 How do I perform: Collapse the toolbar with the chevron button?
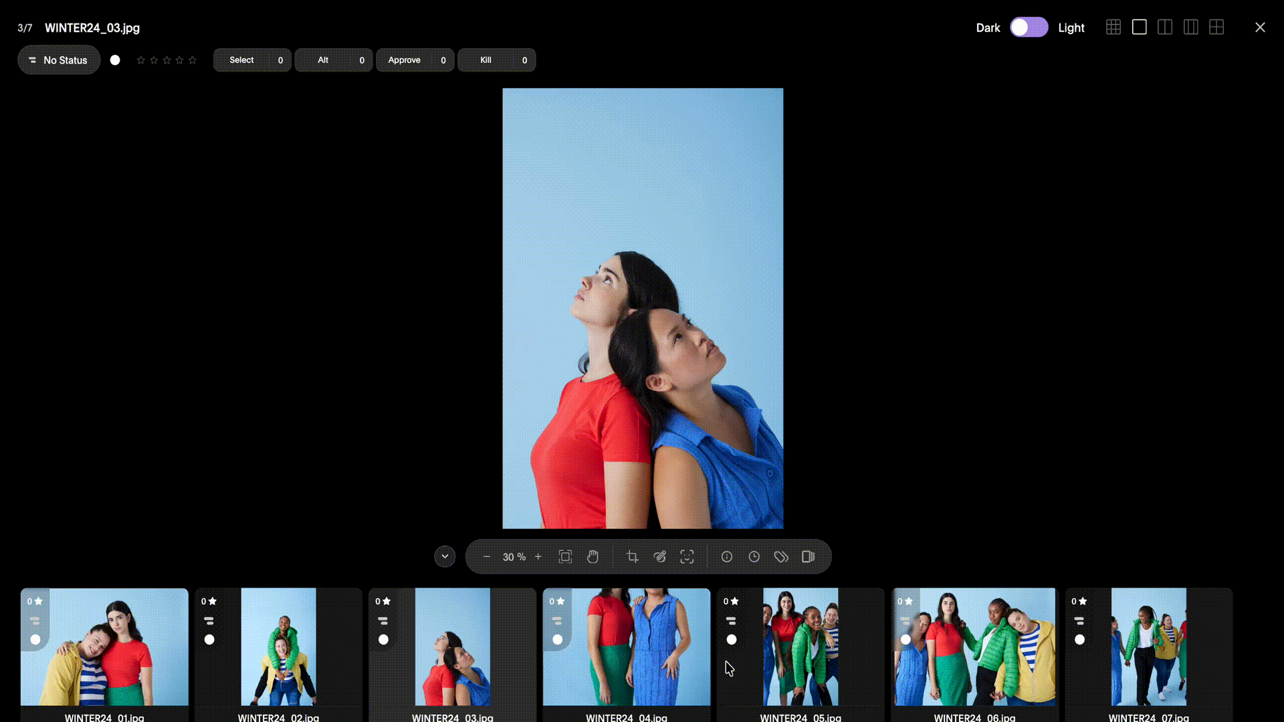click(445, 557)
